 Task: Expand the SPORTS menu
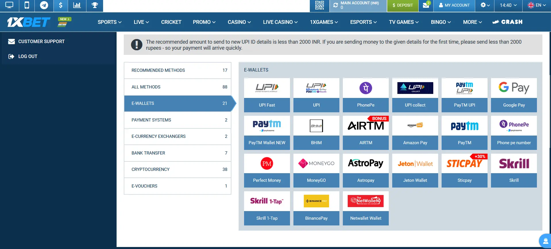(x=109, y=22)
